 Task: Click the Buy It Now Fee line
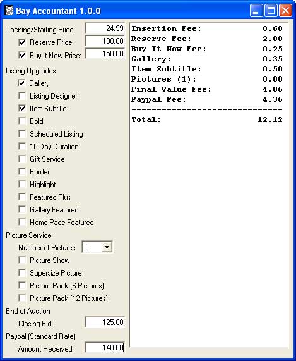(x=207, y=49)
